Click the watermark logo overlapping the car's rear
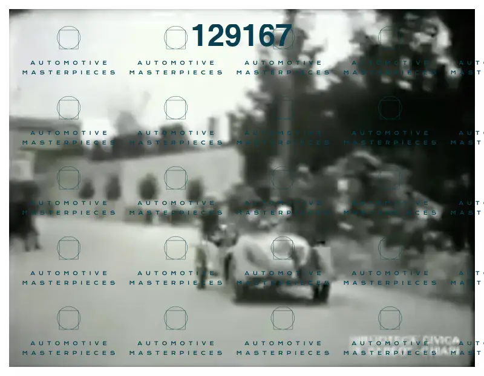This screenshot has width=484, height=376. [283, 248]
